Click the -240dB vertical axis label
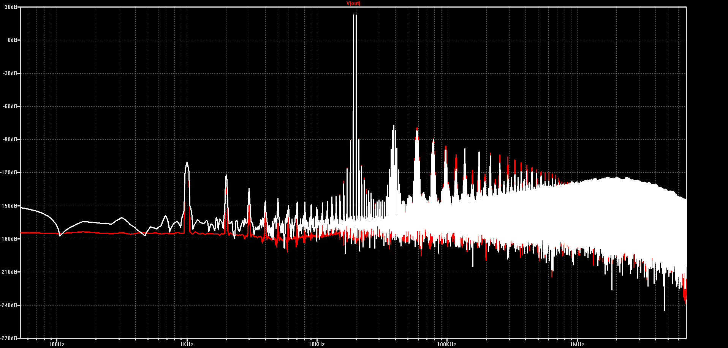Image resolution: width=728 pixels, height=348 pixels. click(9, 305)
